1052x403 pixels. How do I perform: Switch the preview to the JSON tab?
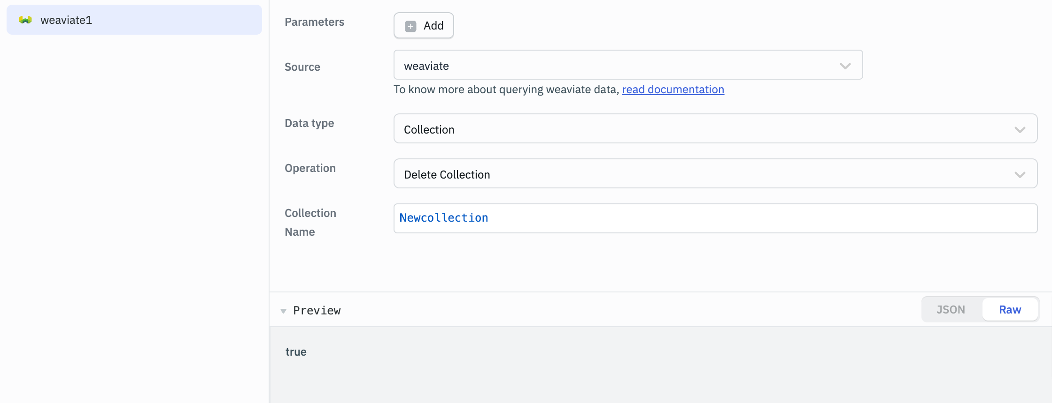pos(951,310)
